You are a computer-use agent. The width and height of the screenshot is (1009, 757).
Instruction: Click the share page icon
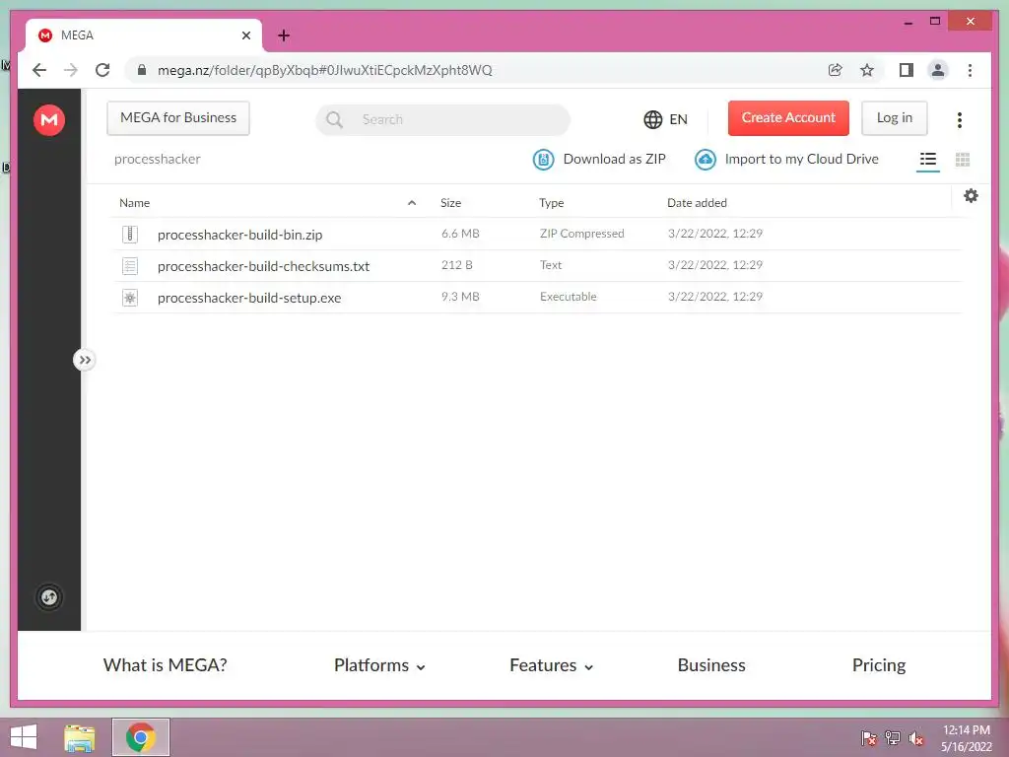pyautogui.click(x=836, y=70)
